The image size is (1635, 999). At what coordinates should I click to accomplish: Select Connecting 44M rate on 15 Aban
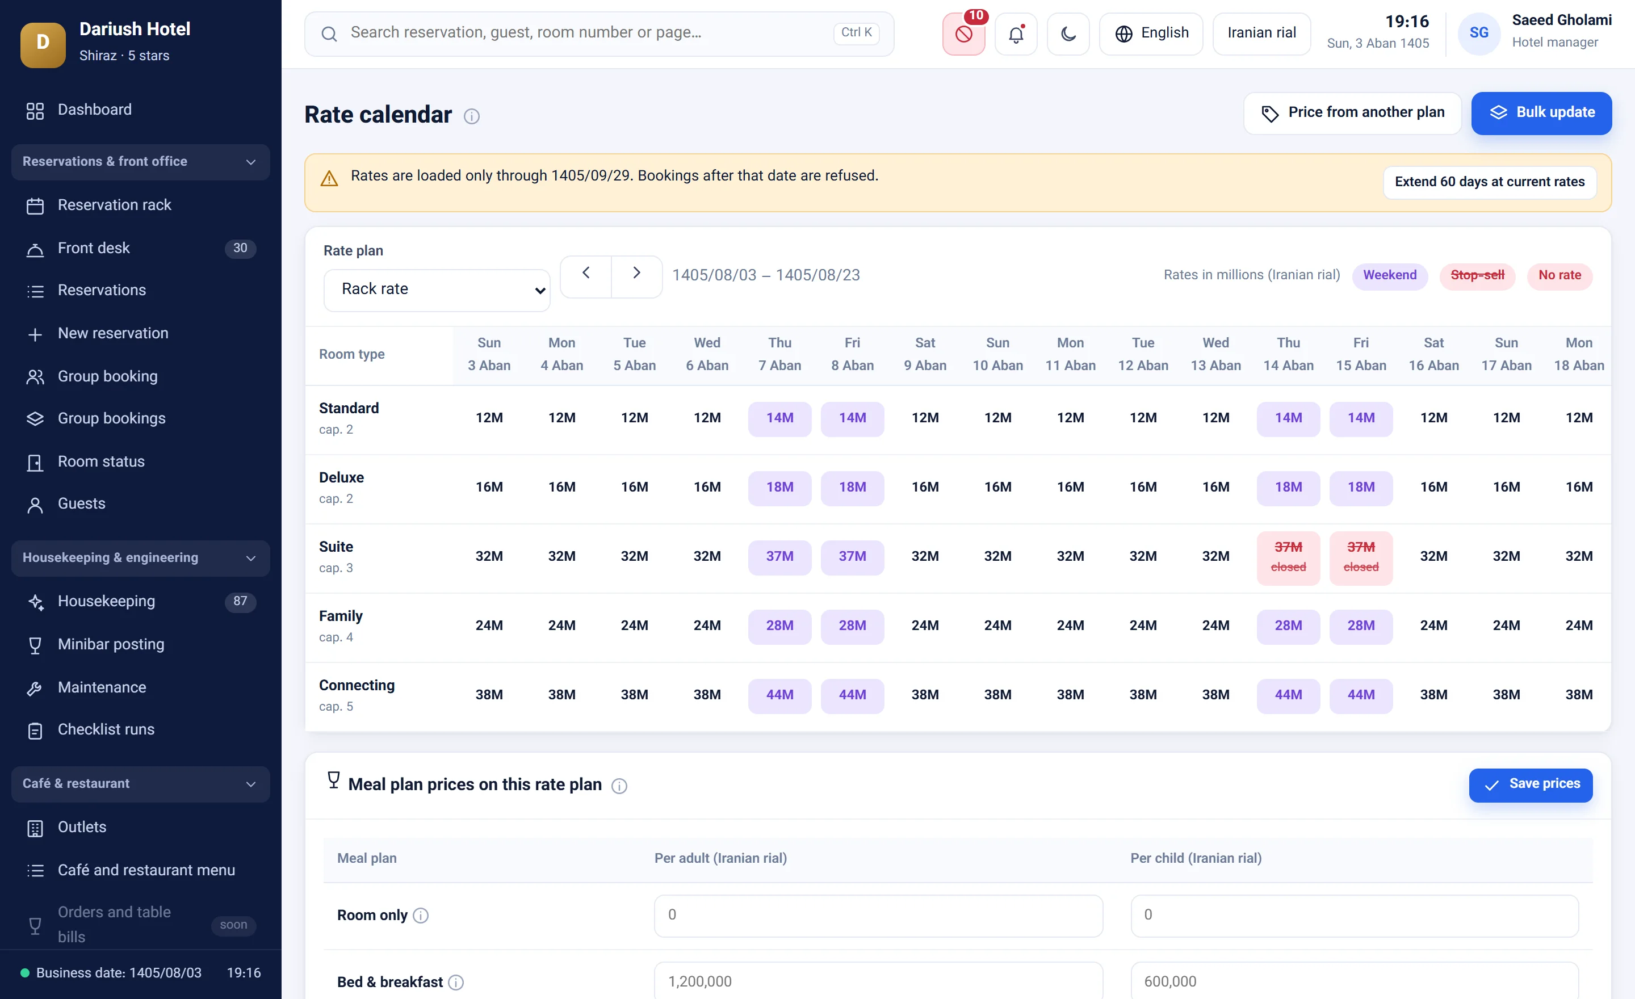pos(1360,695)
